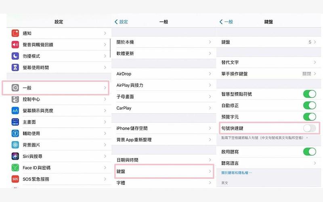The height and width of the screenshot is (202, 323).
Task: Open 鍵盤 row chevron in 一般 list
Action: coord(210,171)
